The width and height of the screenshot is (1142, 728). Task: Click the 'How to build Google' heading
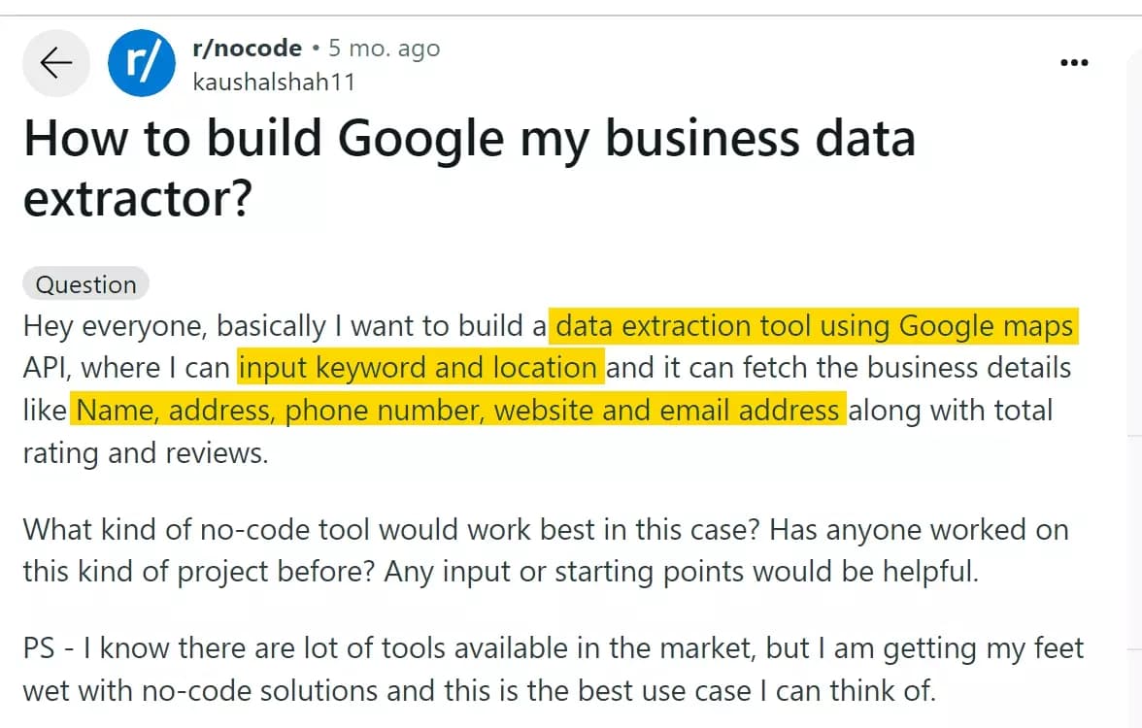[469, 138]
